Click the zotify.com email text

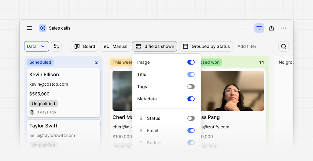coord(215,127)
